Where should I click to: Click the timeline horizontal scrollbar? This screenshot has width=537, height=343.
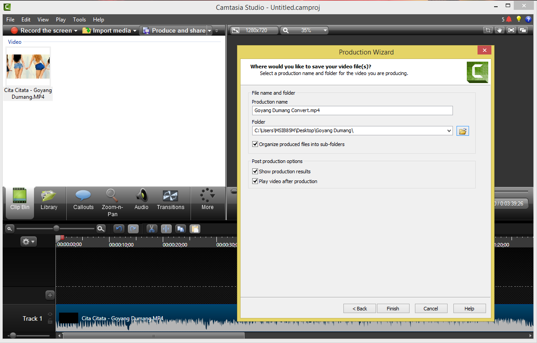tap(154, 335)
